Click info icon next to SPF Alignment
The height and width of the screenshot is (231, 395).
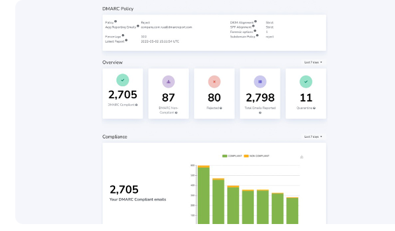point(253,26)
